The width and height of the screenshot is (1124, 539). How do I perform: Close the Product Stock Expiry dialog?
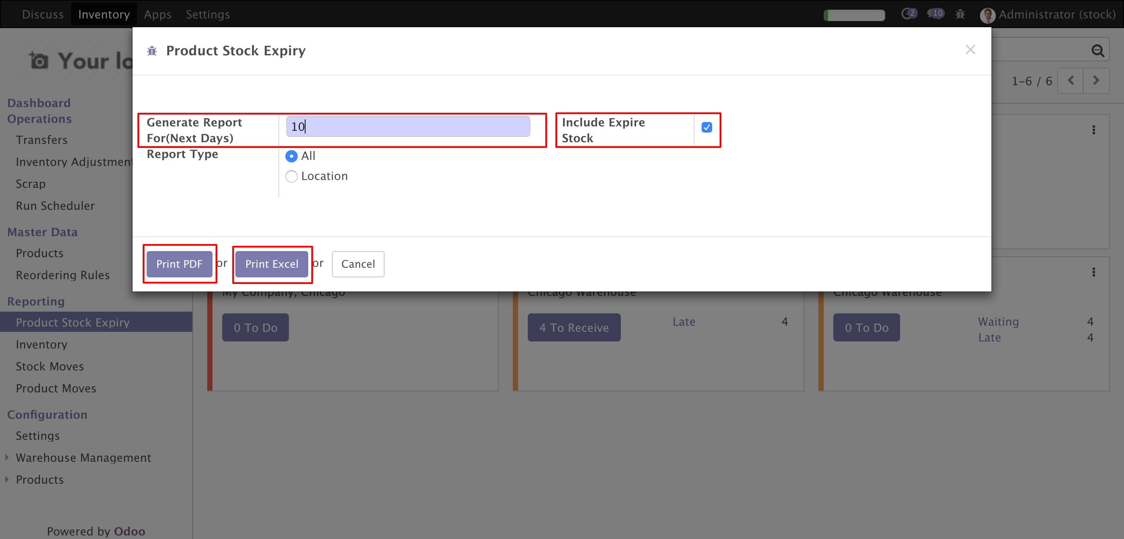970,50
